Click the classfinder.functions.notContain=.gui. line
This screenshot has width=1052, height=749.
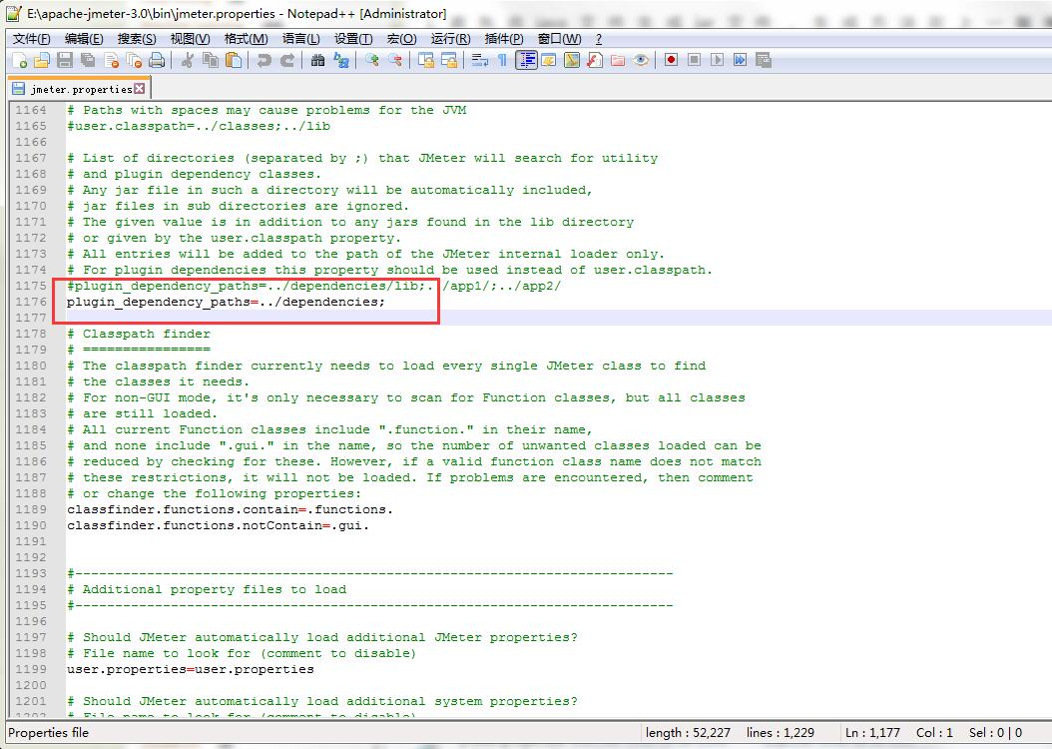(218, 525)
